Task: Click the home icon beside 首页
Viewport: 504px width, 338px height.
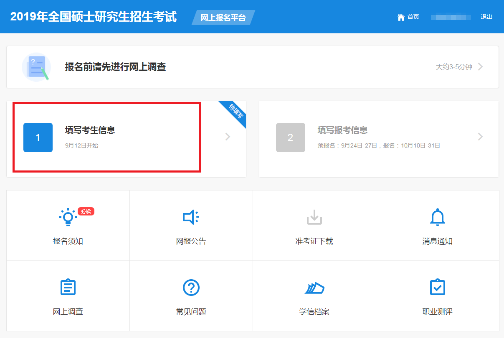Action: coord(401,17)
